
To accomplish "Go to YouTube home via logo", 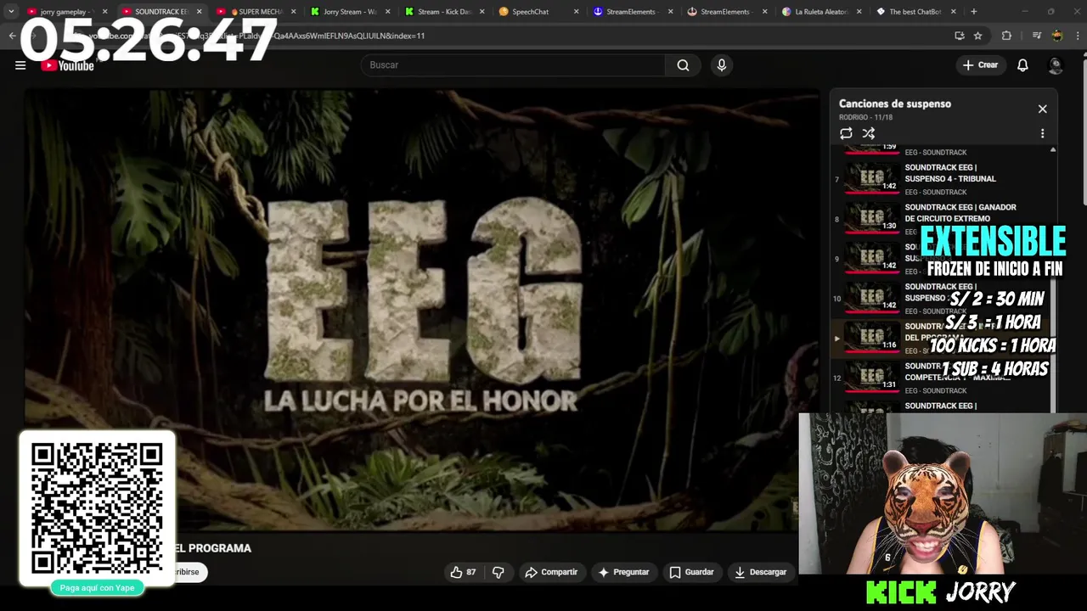I will 67,65.
